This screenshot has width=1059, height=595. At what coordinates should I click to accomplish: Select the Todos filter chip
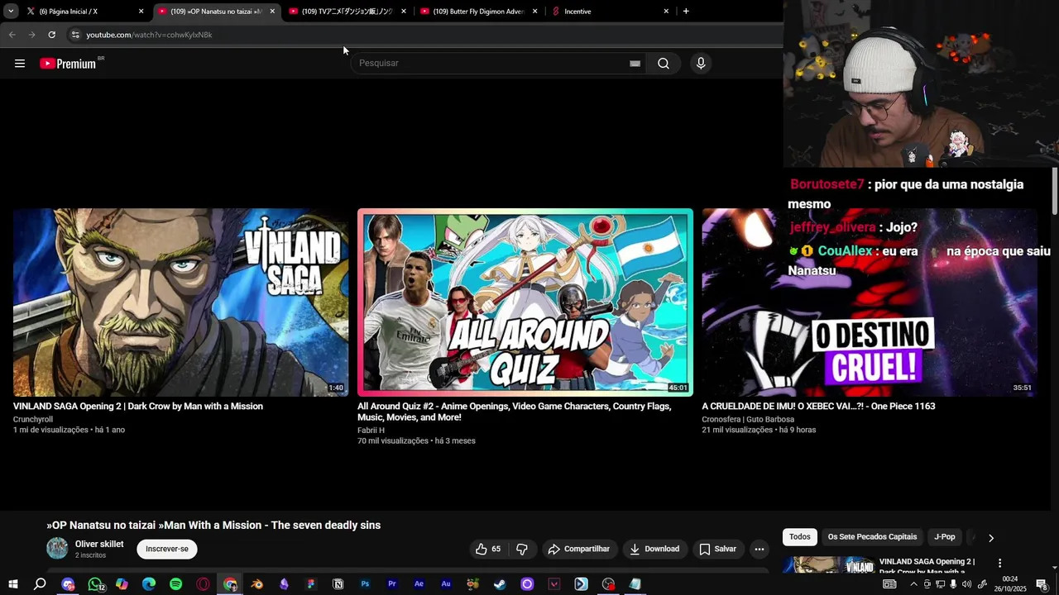[800, 537]
